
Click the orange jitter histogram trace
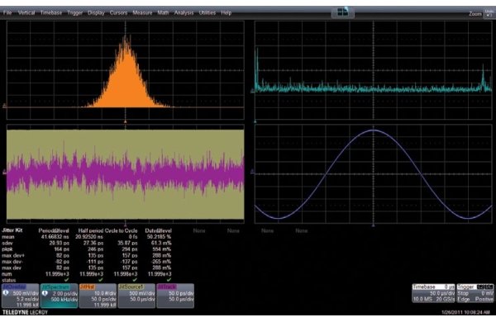point(126,83)
